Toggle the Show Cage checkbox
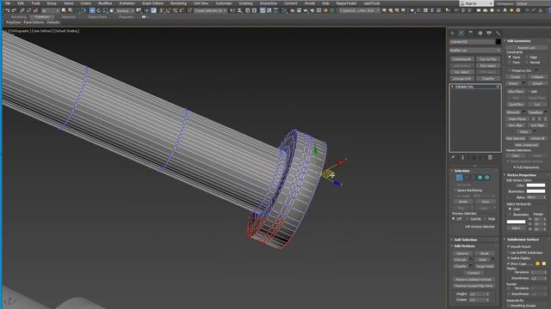 (508, 264)
